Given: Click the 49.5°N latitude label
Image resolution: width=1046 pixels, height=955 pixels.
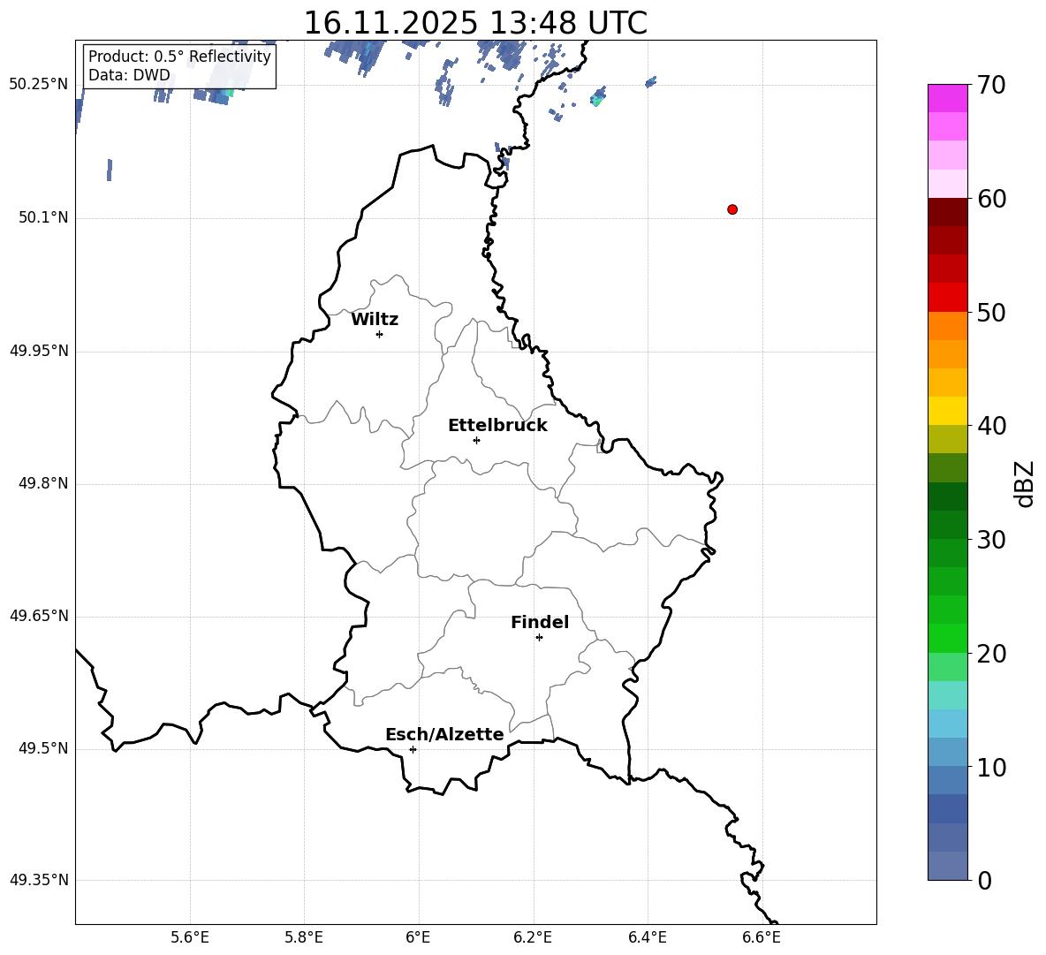Looking at the screenshot, I should 43,748.
